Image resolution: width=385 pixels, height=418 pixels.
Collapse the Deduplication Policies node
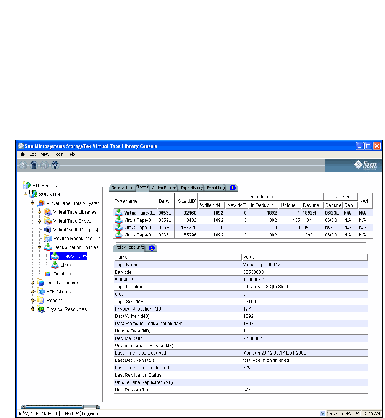click(39, 247)
